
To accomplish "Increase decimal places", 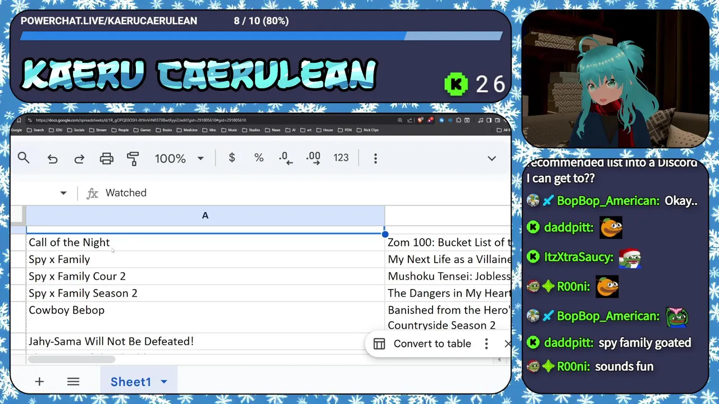I will click(313, 158).
